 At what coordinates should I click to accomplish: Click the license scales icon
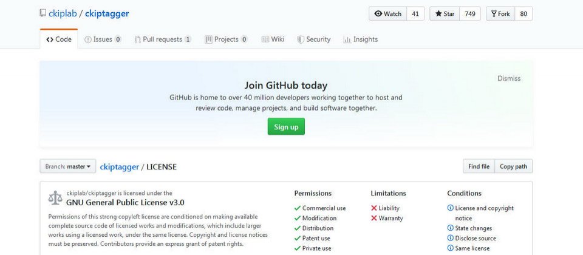point(55,198)
